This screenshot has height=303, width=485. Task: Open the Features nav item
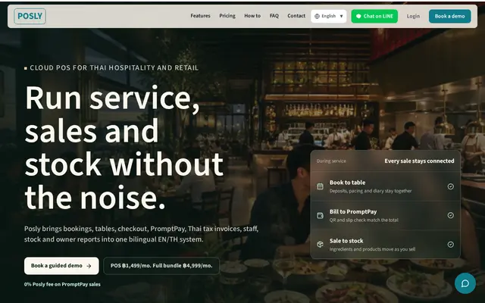point(200,16)
